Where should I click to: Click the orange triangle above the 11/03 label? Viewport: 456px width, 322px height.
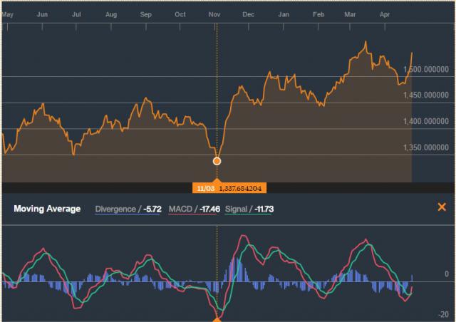(x=217, y=180)
